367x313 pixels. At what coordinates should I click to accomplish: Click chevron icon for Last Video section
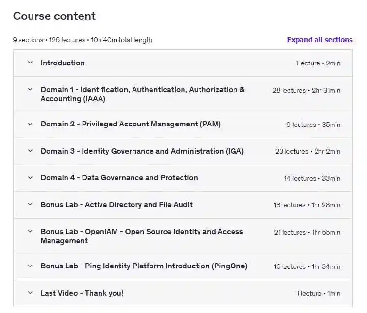coord(30,293)
